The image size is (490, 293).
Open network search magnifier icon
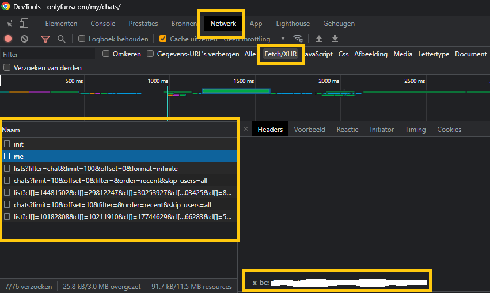pos(61,39)
